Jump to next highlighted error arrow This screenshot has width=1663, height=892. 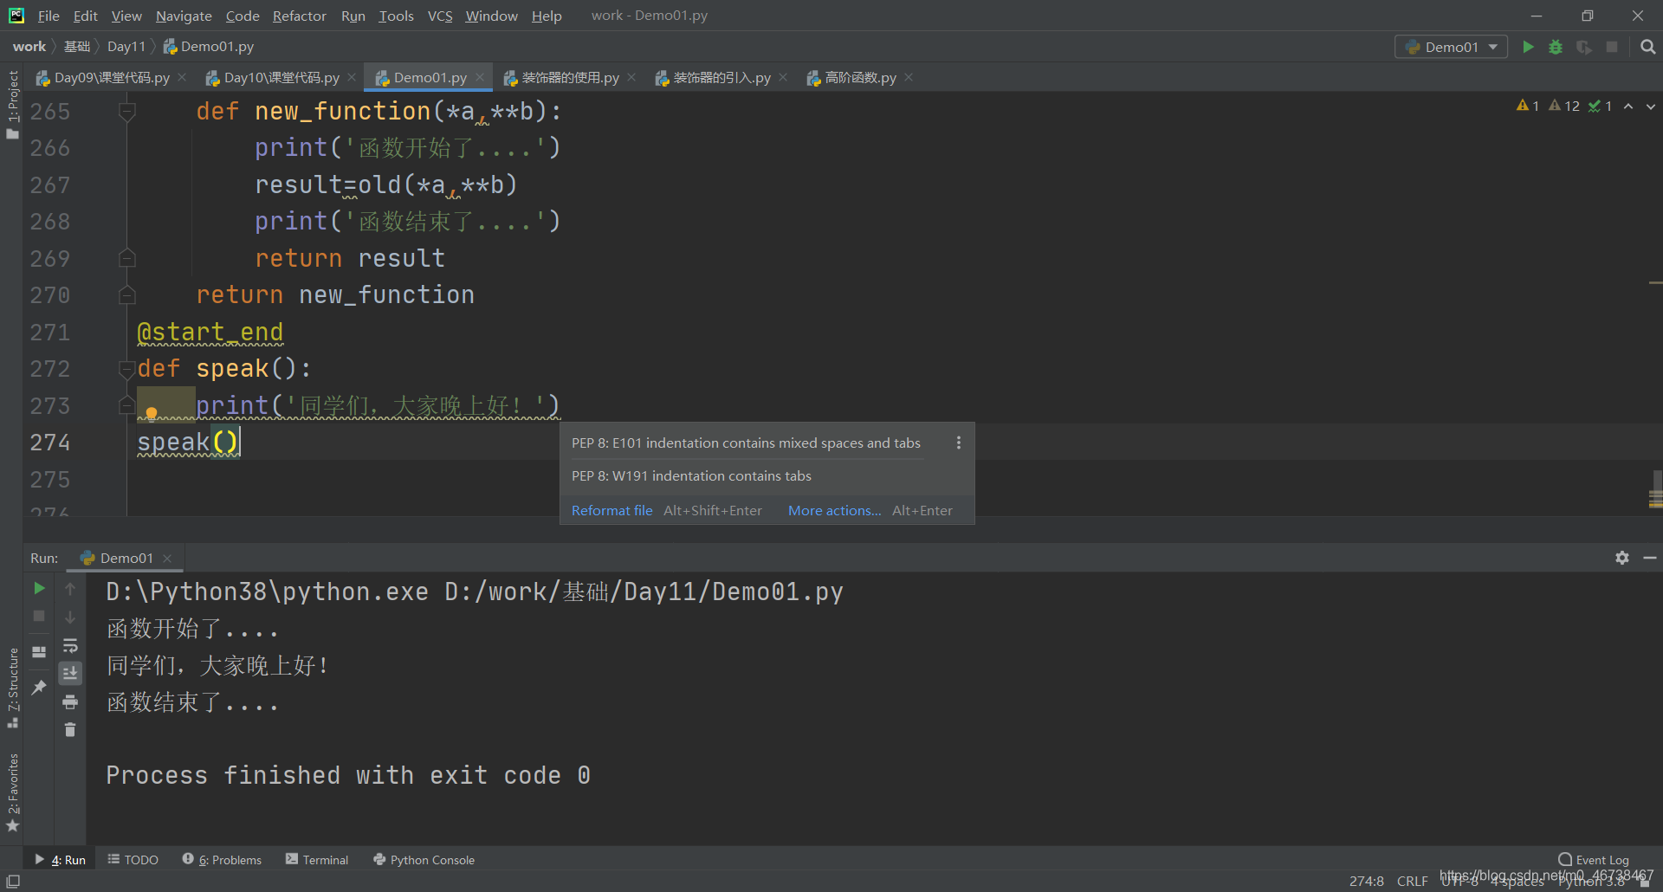[x=1651, y=106]
